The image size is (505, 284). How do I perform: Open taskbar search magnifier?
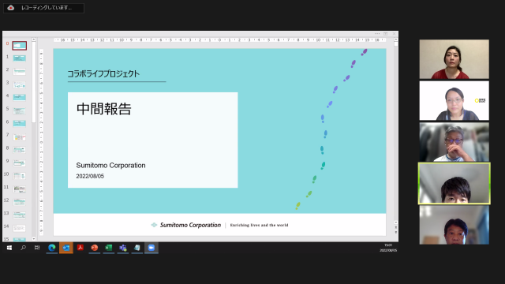click(23, 248)
